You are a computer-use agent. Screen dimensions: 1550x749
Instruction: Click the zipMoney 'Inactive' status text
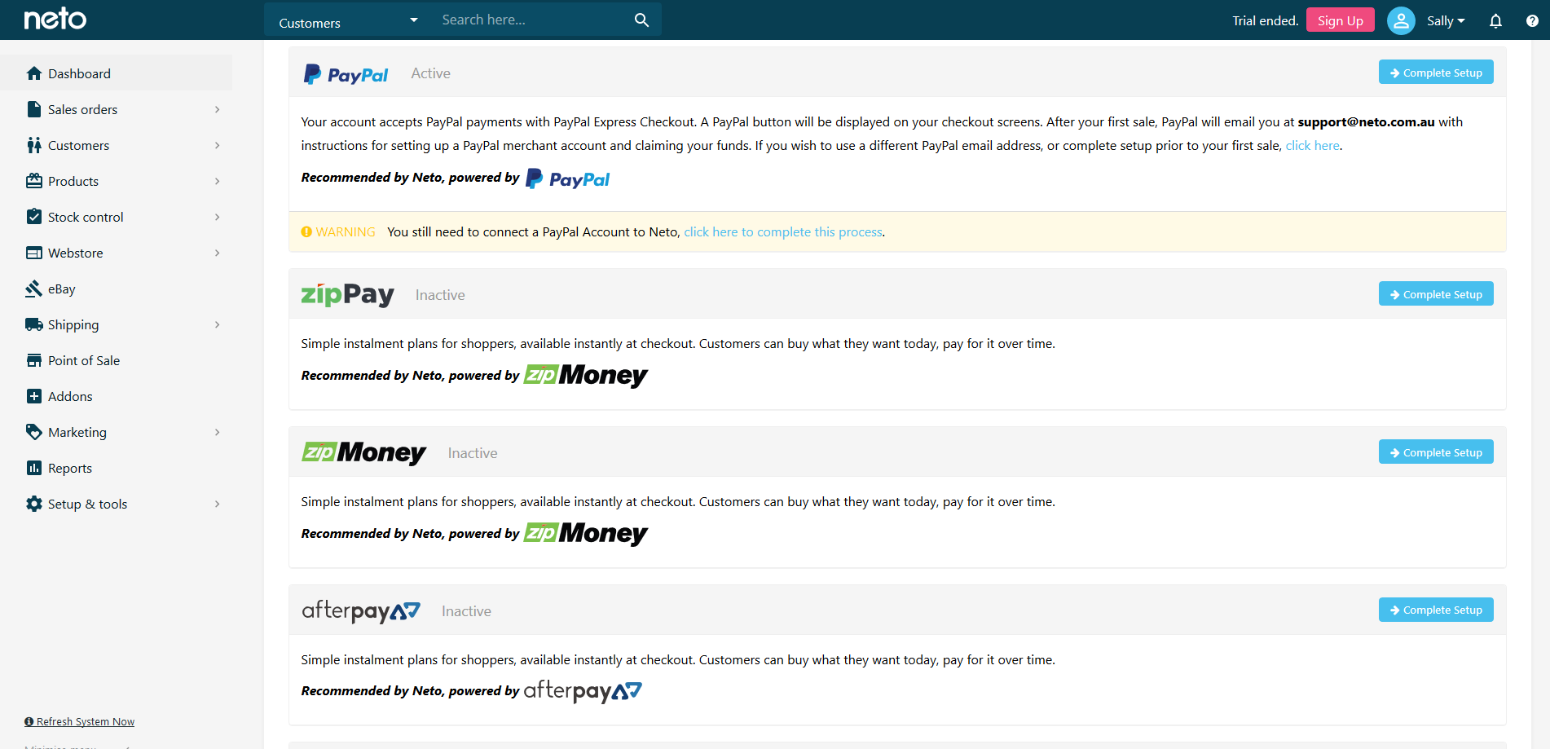pos(473,453)
